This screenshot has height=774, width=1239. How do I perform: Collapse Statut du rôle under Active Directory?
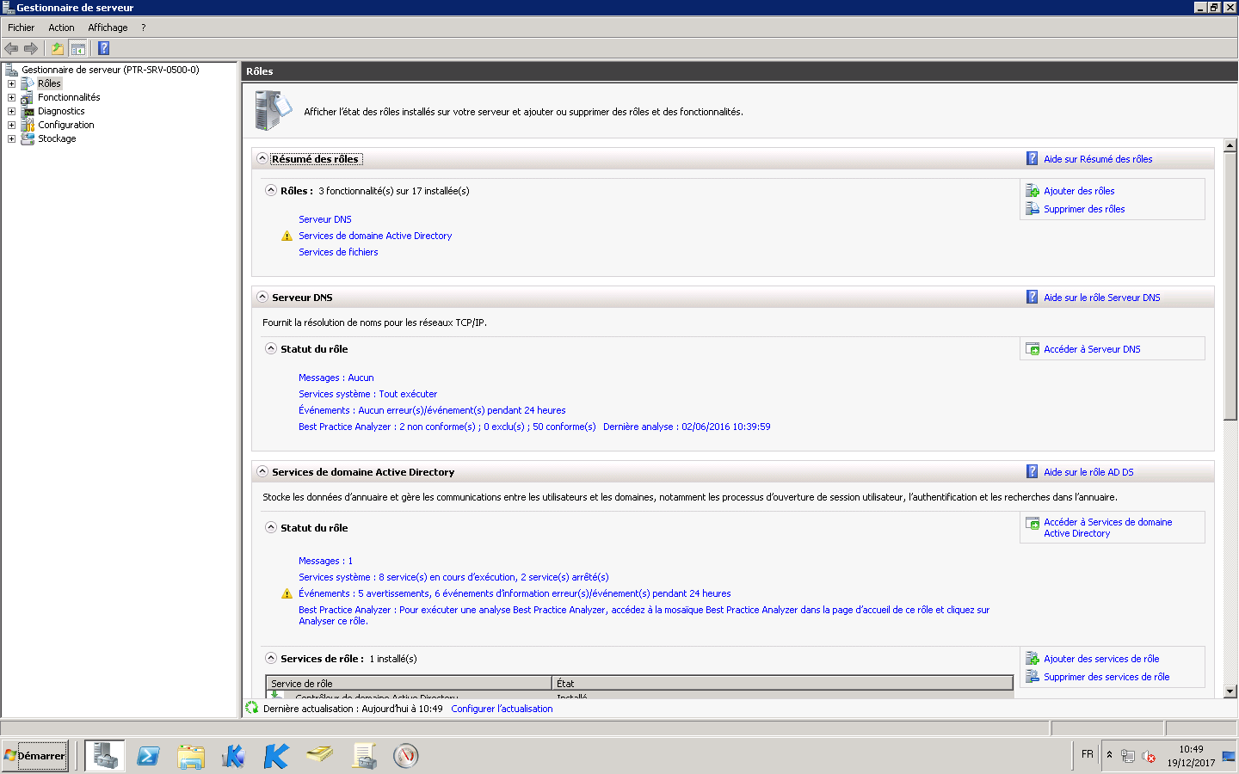click(x=271, y=527)
